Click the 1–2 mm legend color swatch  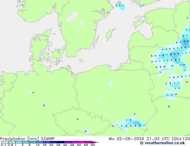[19, 142]
